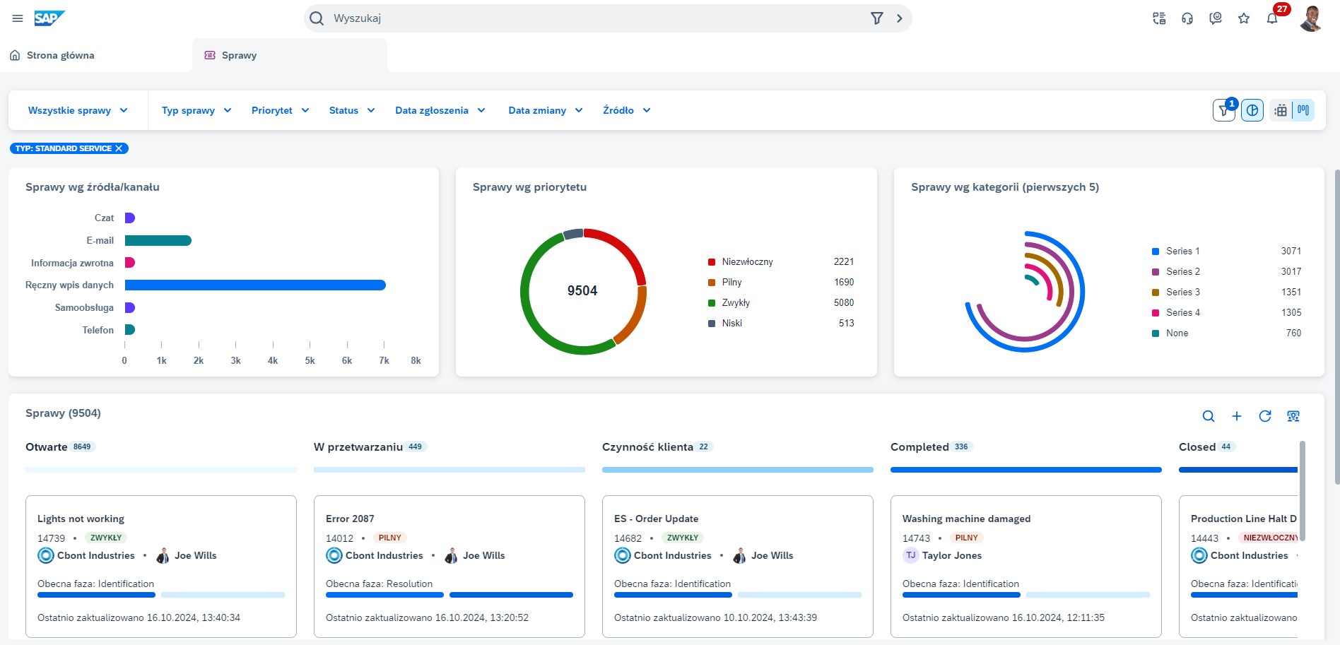
Task: Toggle the charts visibility with pie icon
Action: tap(1252, 110)
